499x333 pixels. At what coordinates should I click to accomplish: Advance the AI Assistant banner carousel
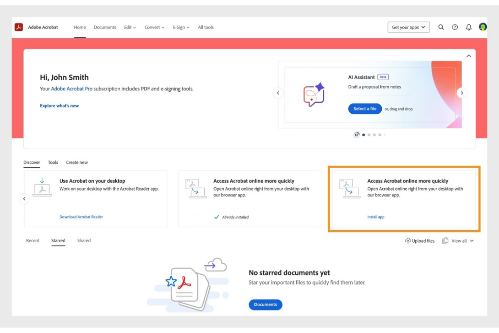tap(462, 93)
